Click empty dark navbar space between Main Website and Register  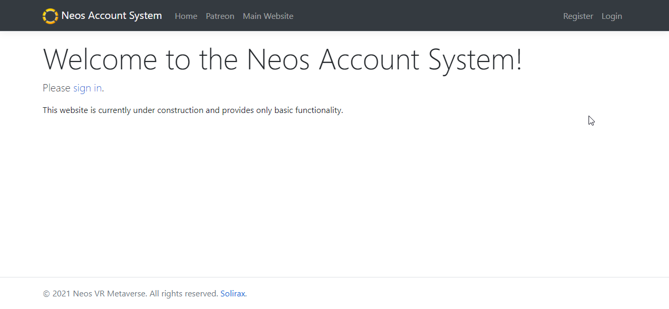click(428, 16)
